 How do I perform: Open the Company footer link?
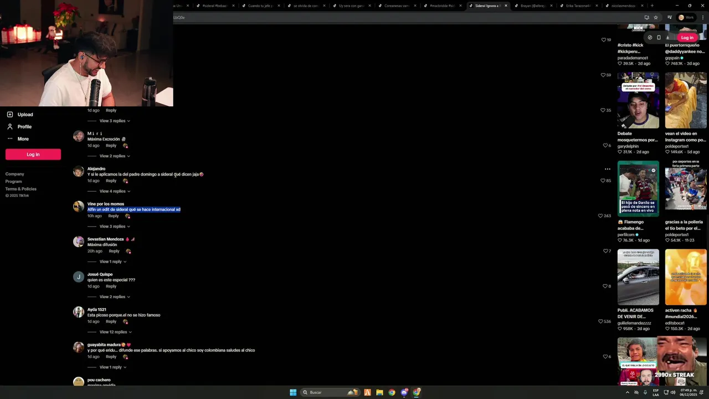(x=15, y=174)
